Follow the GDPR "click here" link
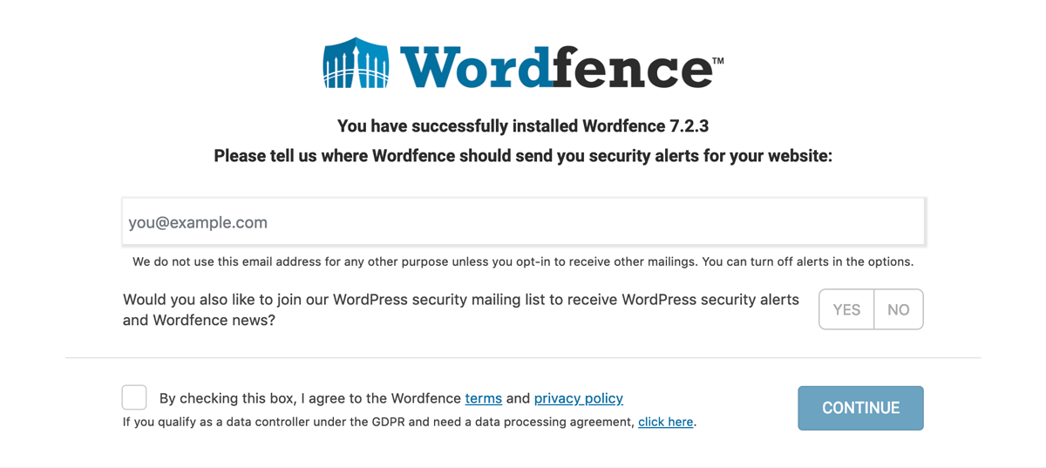1046x468 pixels. click(666, 422)
